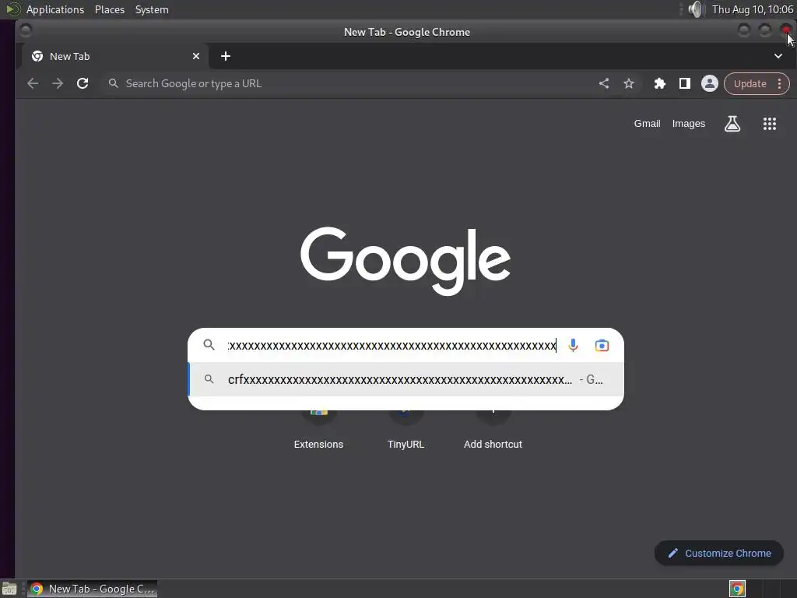The width and height of the screenshot is (797, 598).
Task: Share this page via share icon
Action: [604, 83]
